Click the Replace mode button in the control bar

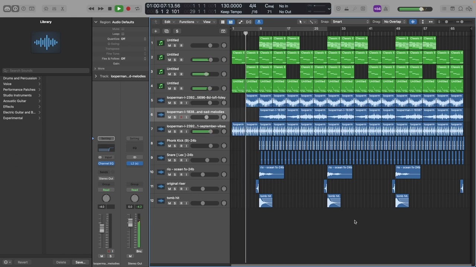click(x=338, y=9)
